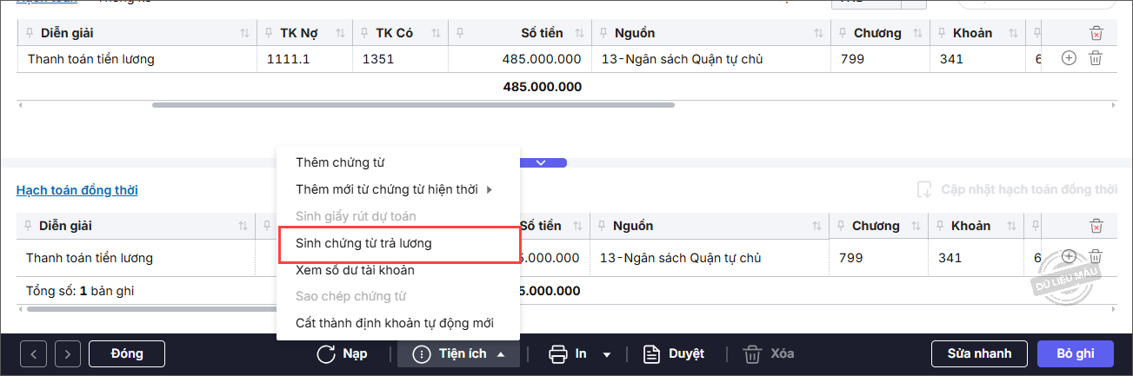This screenshot has height=376, width=1133.
Task: Delete the row in the upper table
Action: click(x=1096, y=59)
